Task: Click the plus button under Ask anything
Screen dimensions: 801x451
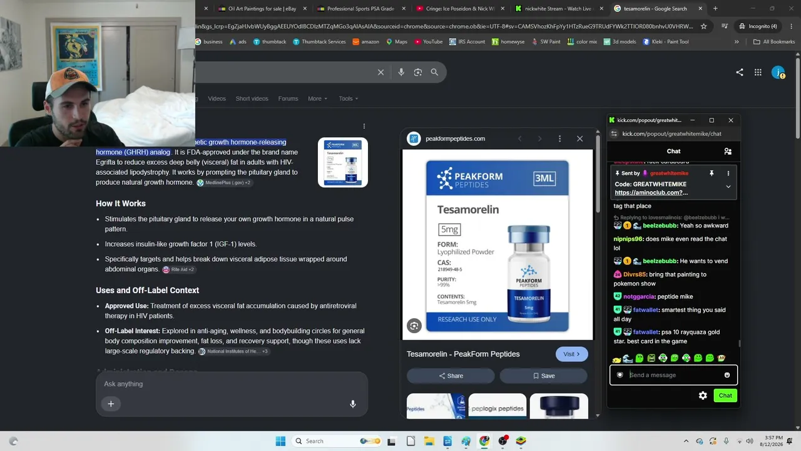Action: 111,404
